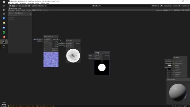This screenshot has height=107, width=190.
Task: Open Task View from the taskbar
Action: [4, 14]
